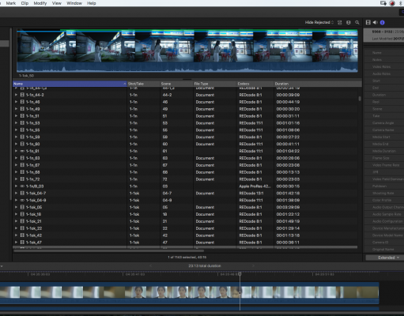Go forward in timeline history arrow
The height and width of the screenshot is (316, 404).
253,265
